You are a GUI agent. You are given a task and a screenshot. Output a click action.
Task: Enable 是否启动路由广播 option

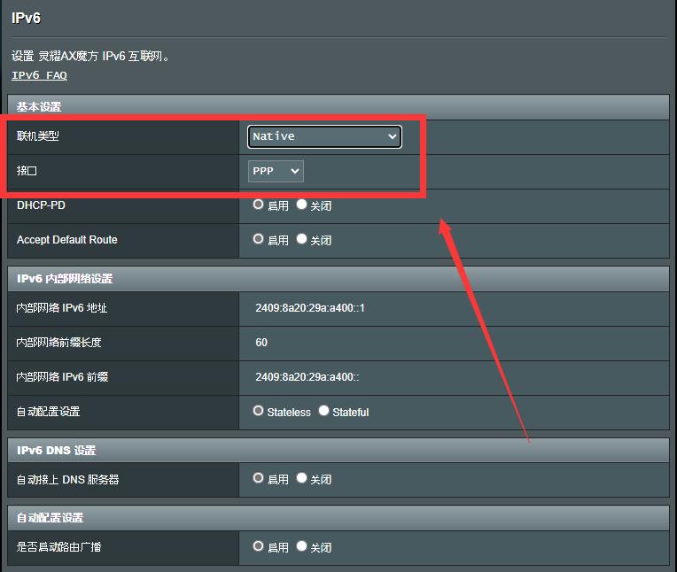click(259, 546)
